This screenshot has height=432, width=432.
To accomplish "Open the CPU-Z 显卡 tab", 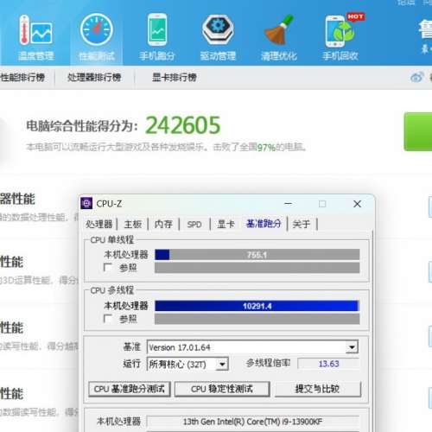I will (226, 224).
